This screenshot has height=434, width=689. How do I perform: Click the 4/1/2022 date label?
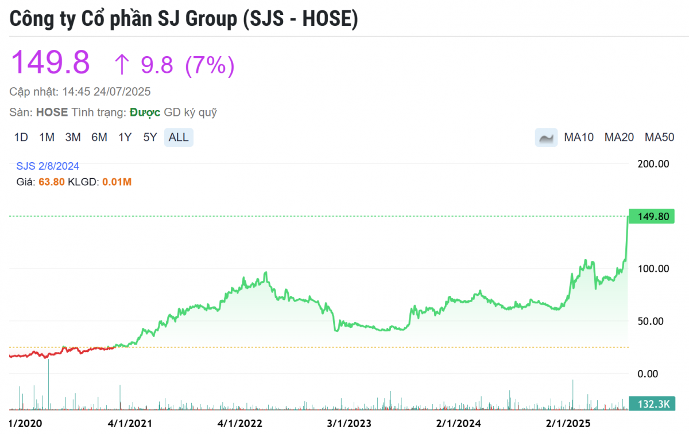pos(240,424)
